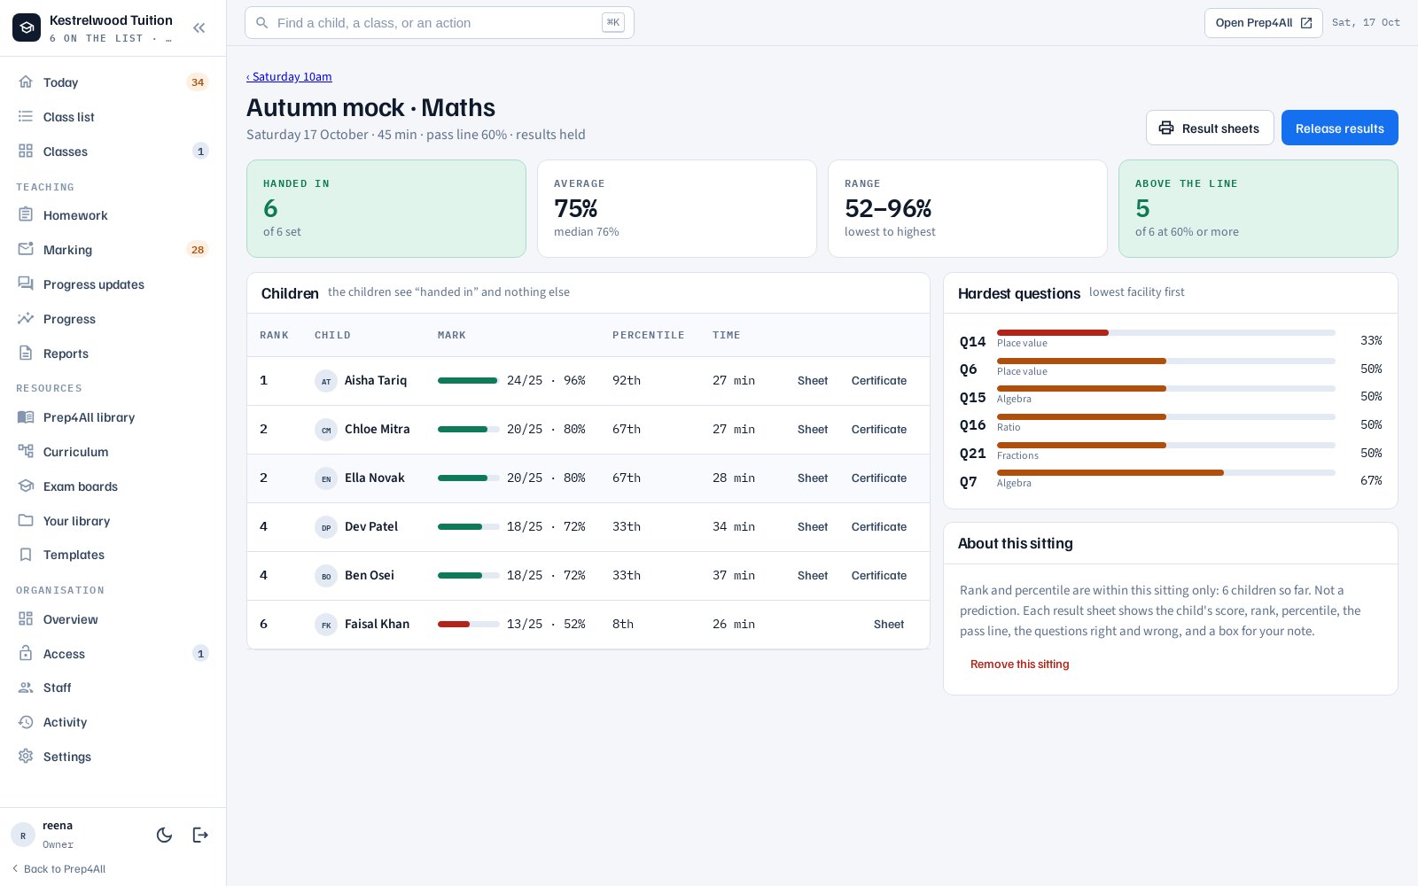Open the Homework section

[113, 215]
